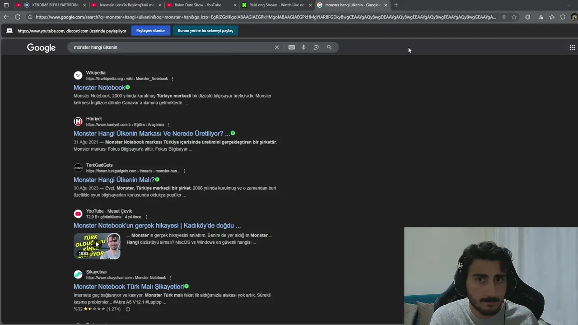Start Google voice search microphone
The image size is (578, 325).
[303, 47]
